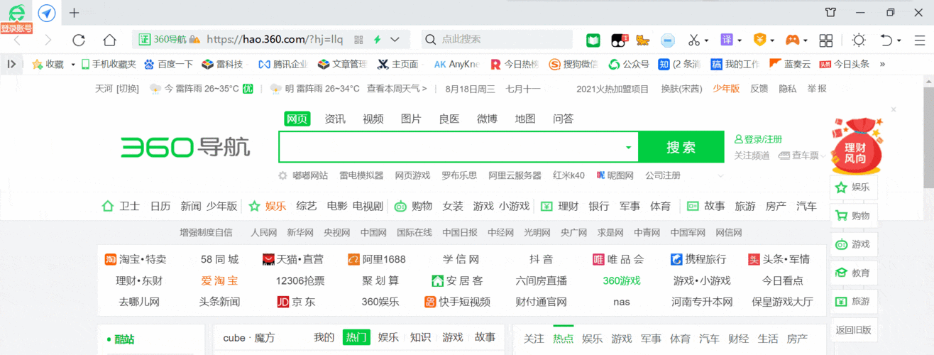The image size is (934, 355).
Task: Select the 资讯 search tab
Action: pyautogui.click(x=335, y=119)
